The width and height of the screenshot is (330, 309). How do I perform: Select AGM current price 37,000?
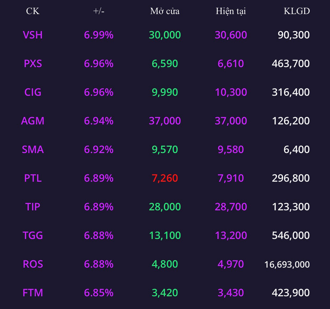pos(231,121)
